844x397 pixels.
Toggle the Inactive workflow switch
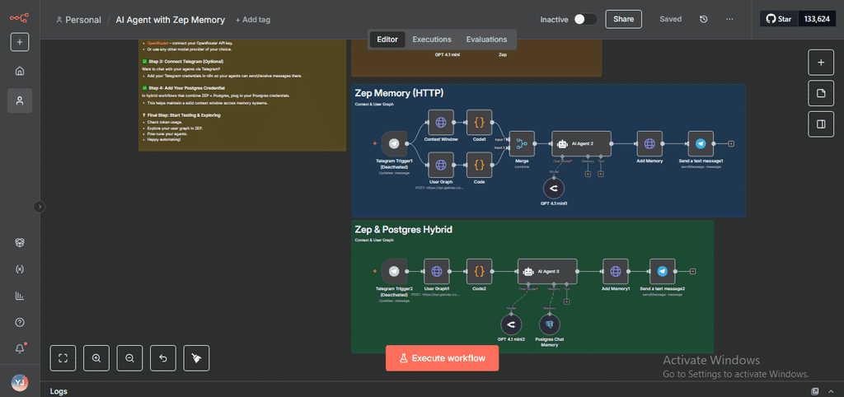point(585,19)
